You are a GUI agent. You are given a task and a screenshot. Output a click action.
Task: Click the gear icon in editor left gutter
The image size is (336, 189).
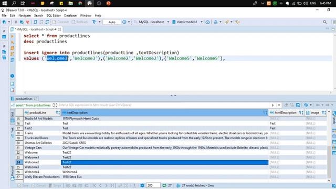point(12,76)
